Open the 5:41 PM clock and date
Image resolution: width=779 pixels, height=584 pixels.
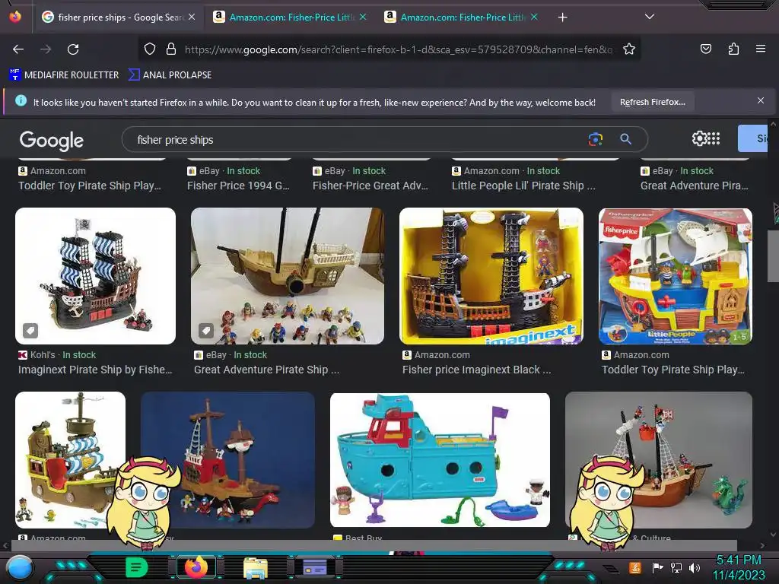[739, 567]
